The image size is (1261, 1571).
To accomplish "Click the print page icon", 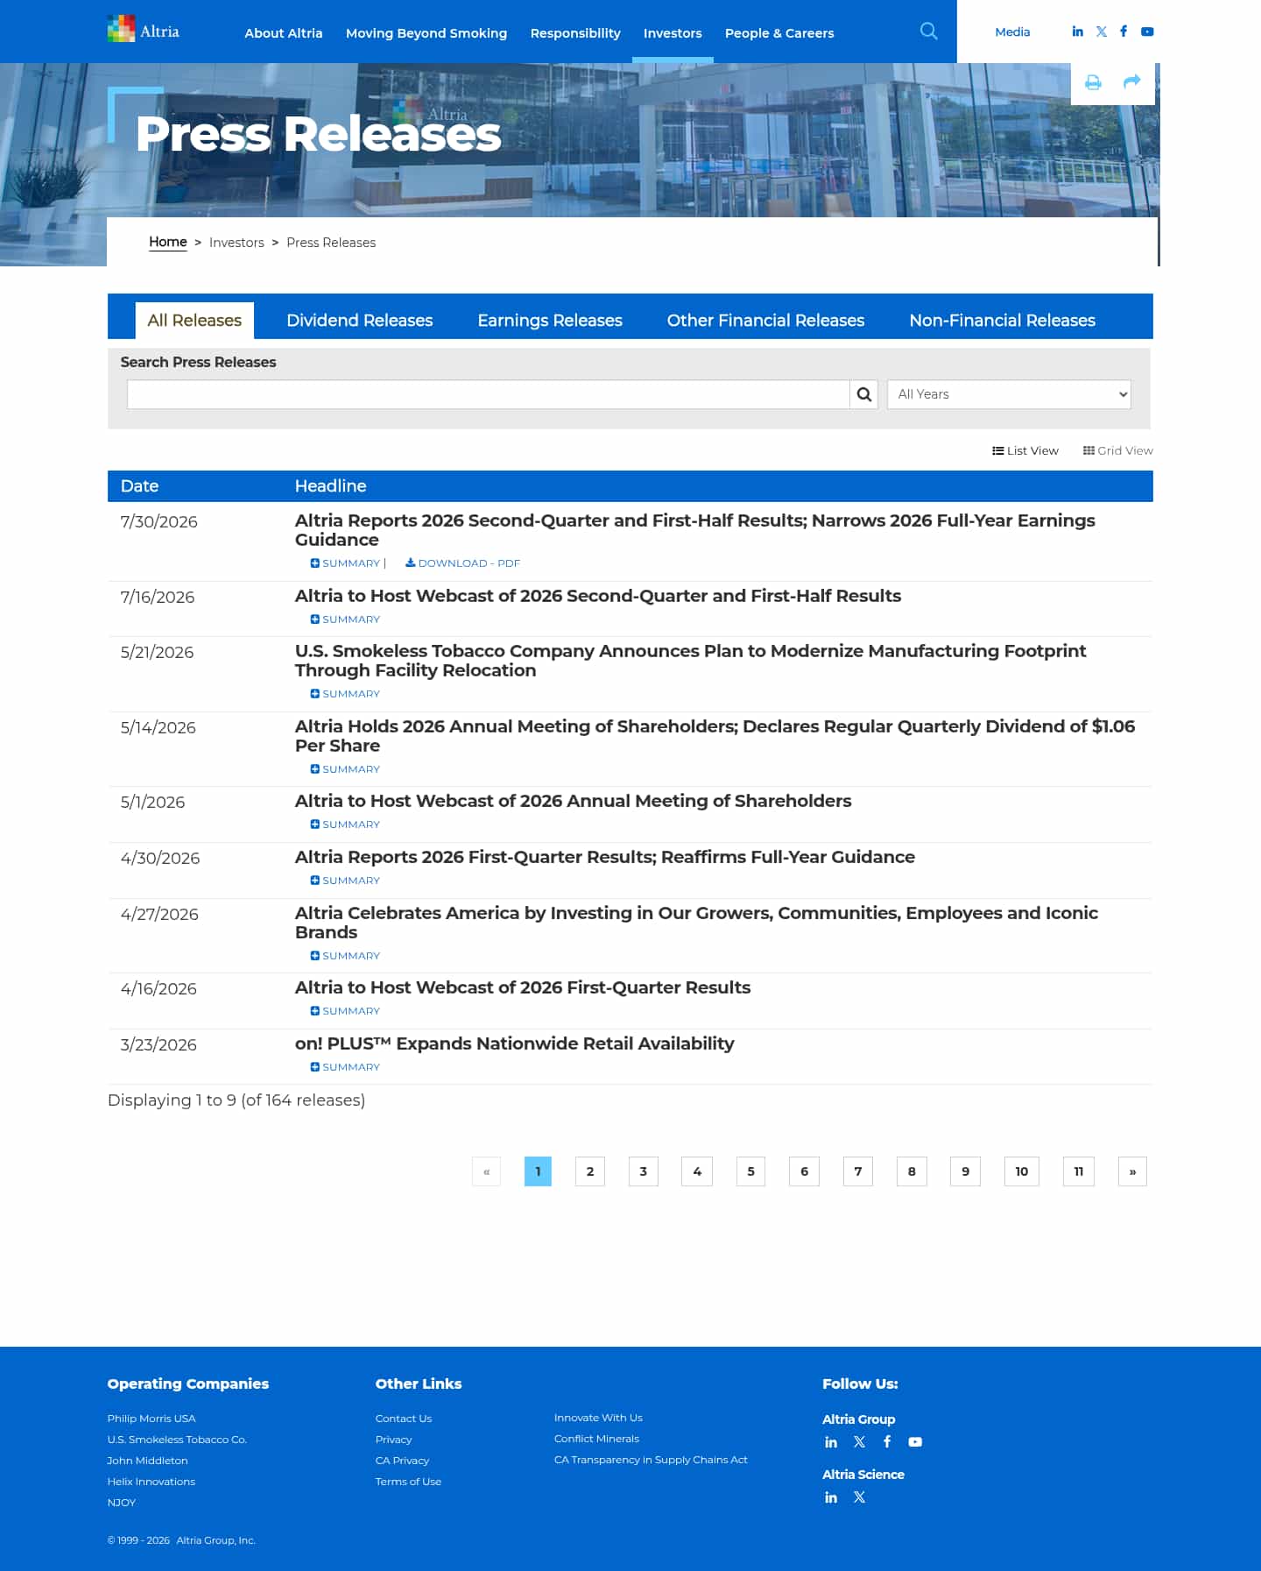I will (1093, 82).
